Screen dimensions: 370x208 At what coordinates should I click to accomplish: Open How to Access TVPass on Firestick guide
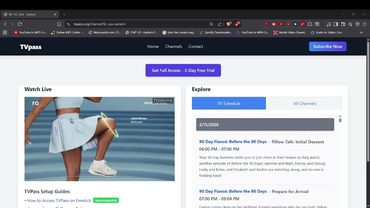59,200
